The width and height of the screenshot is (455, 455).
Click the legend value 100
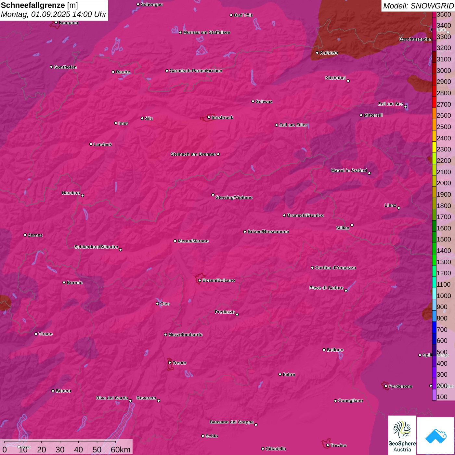[442, 397]
